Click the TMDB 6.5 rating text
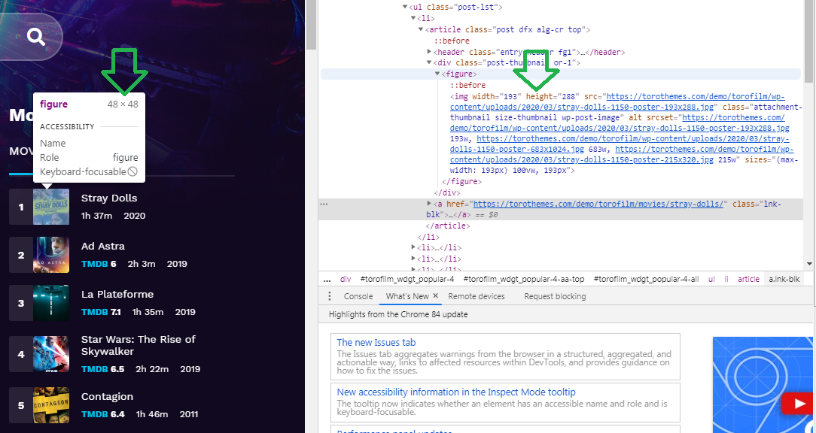The width and height of the screenshot is (816, 433). 103,369
